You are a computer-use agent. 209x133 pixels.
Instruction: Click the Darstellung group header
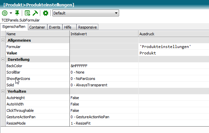coord(18,59)
